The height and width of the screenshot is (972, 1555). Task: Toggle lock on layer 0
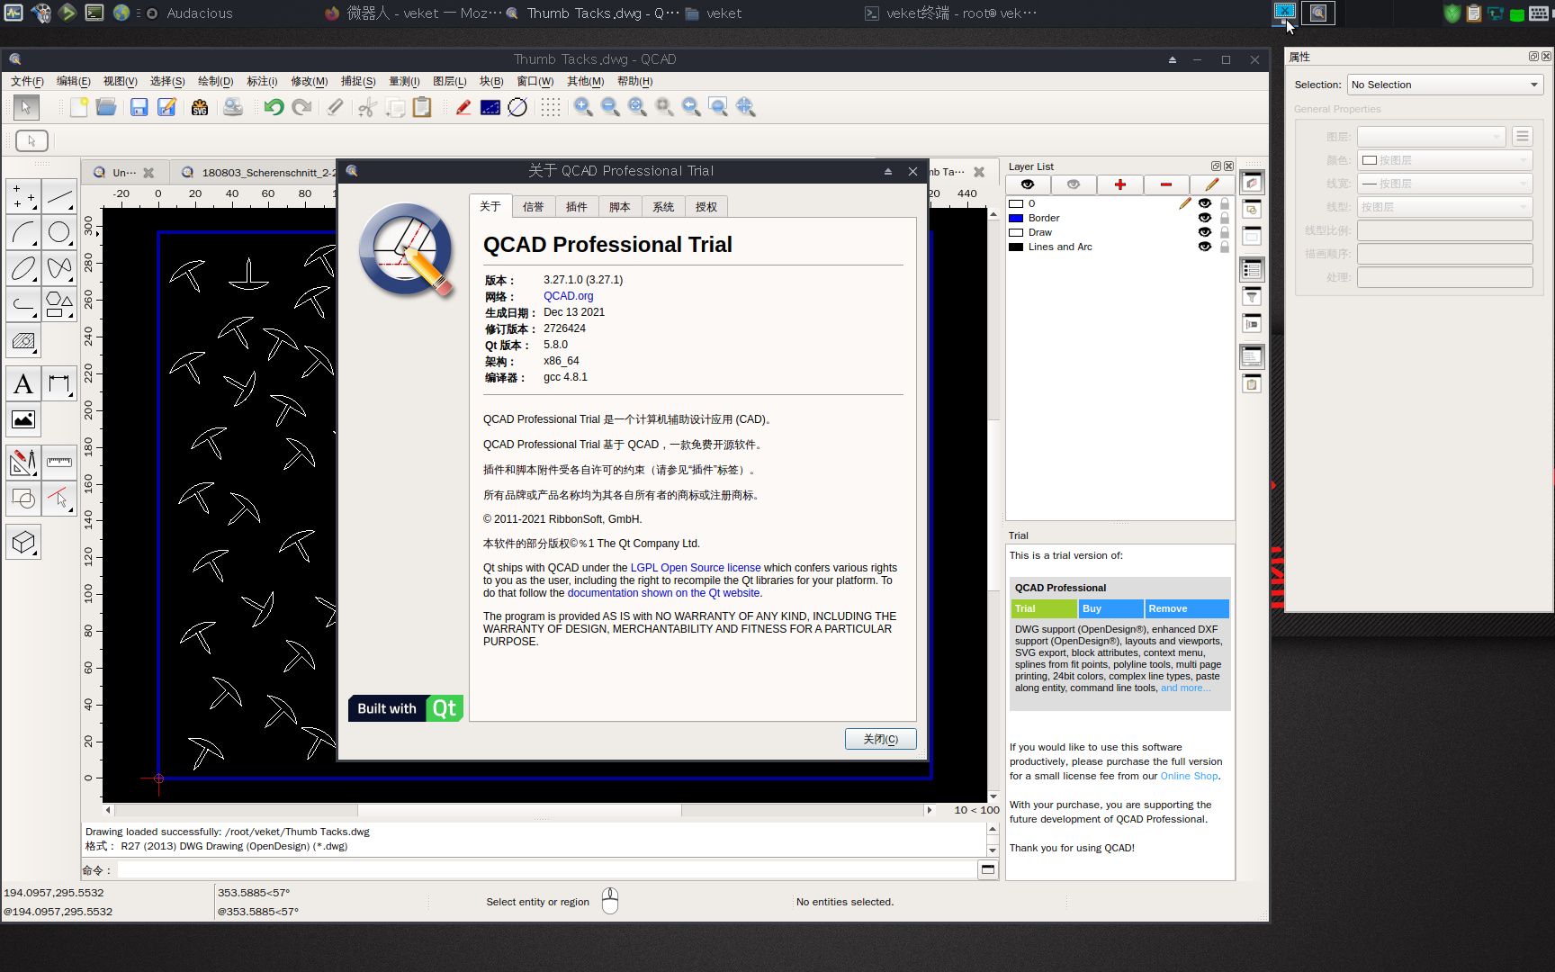click(x=1224, y=203)
